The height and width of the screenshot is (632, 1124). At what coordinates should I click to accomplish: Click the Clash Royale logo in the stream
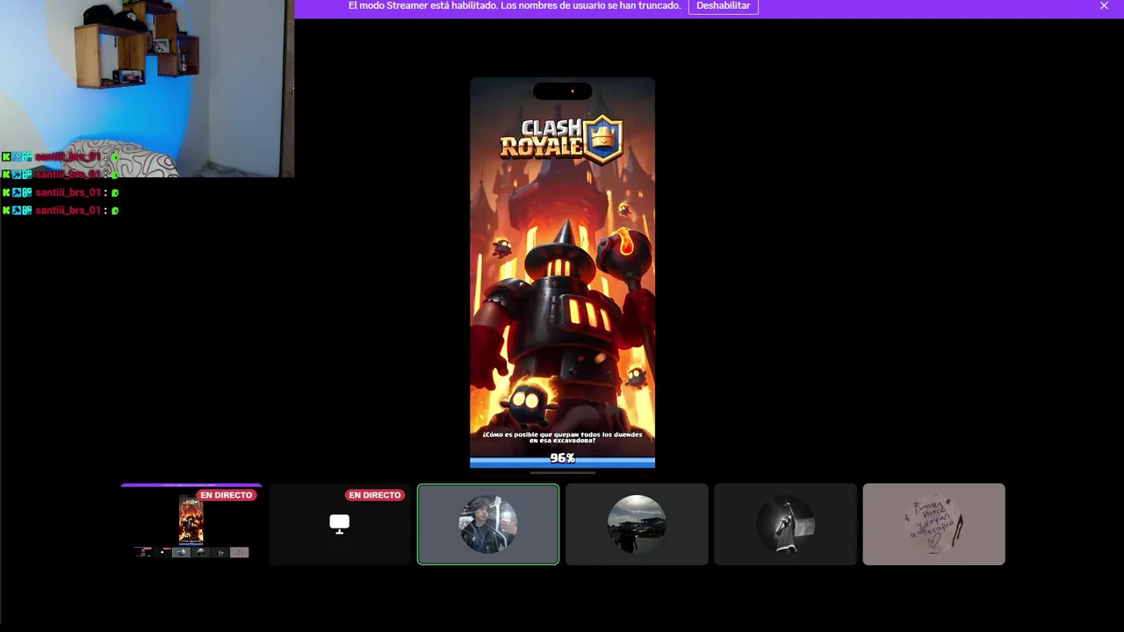click(x=562, y=139)
